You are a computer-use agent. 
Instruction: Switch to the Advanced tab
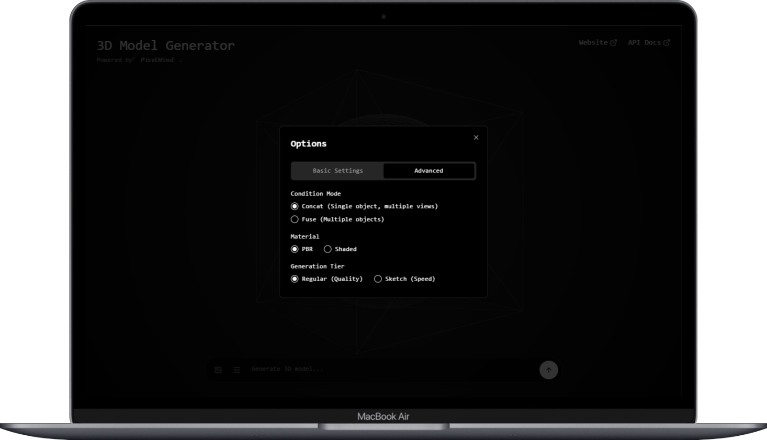428,171
